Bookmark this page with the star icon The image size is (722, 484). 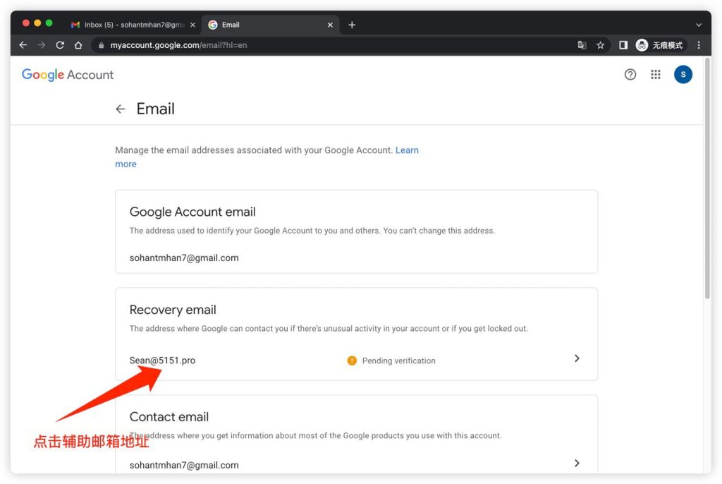(x=601, y=45)
